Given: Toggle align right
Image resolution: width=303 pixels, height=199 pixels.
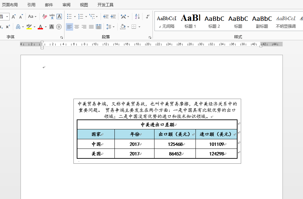Looking at the screenshot, I should (84, 27).
